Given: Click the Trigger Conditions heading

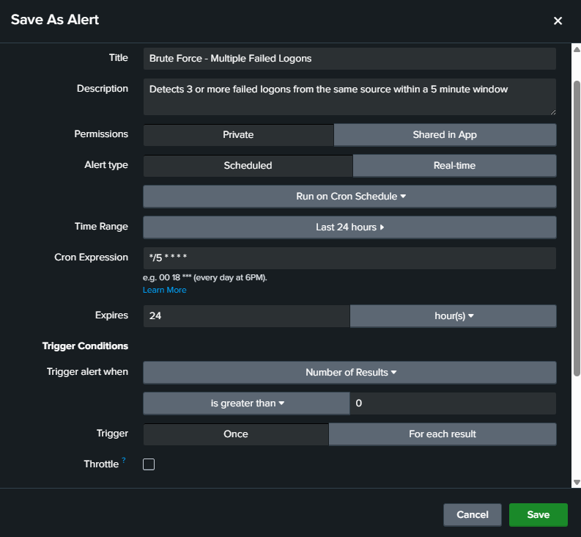Looking at the screenshot, I should (x=85, y=346).
